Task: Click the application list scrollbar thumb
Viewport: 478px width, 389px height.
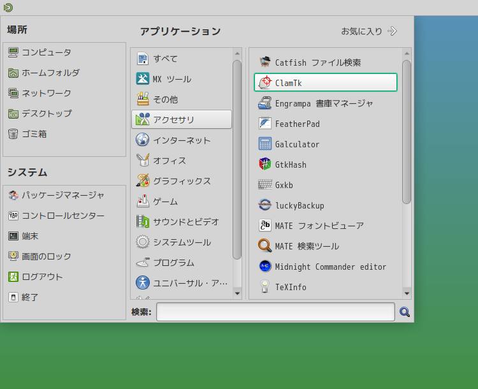Action: click(407, 132)
